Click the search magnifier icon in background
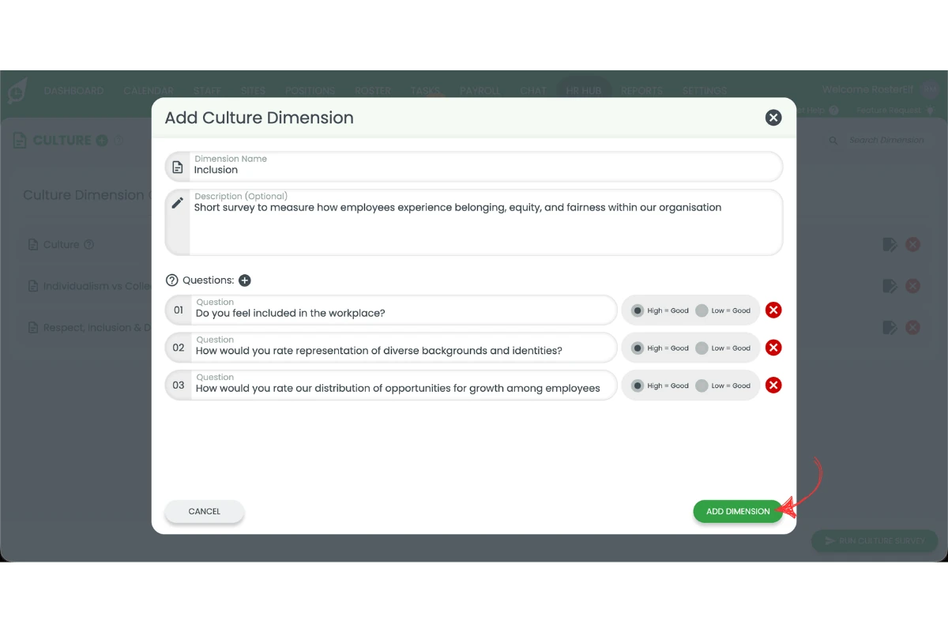 pyautogui.click(x=833, y=141)
